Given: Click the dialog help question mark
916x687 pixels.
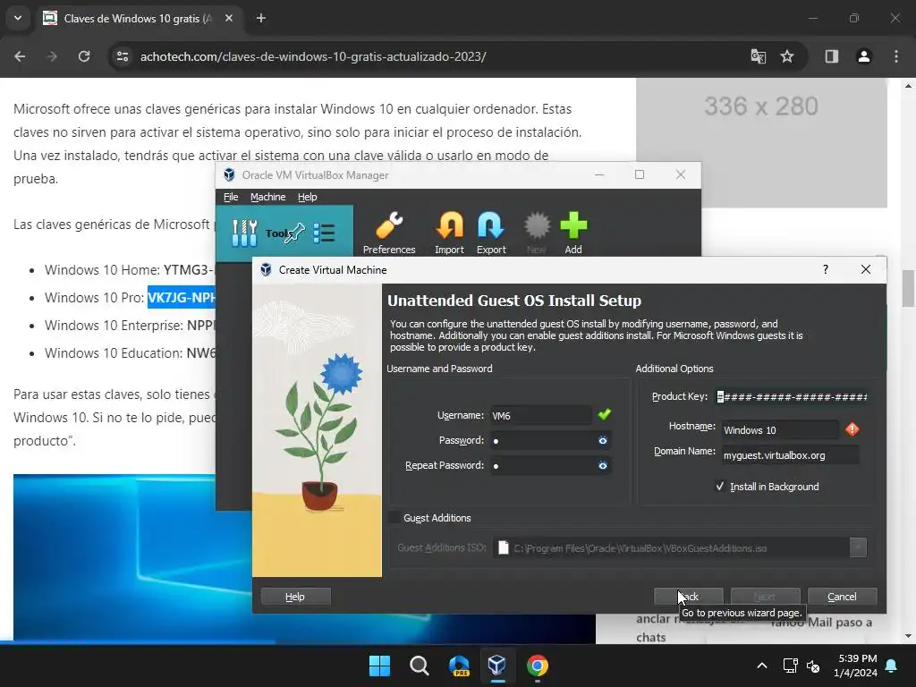Looking at the screenshot, I should 826,269.
